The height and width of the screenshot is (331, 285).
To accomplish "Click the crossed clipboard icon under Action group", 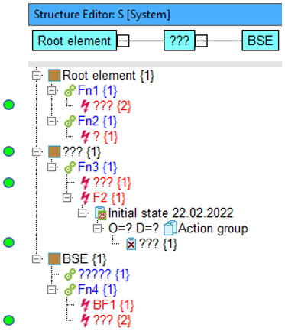I will coord(131,244).
